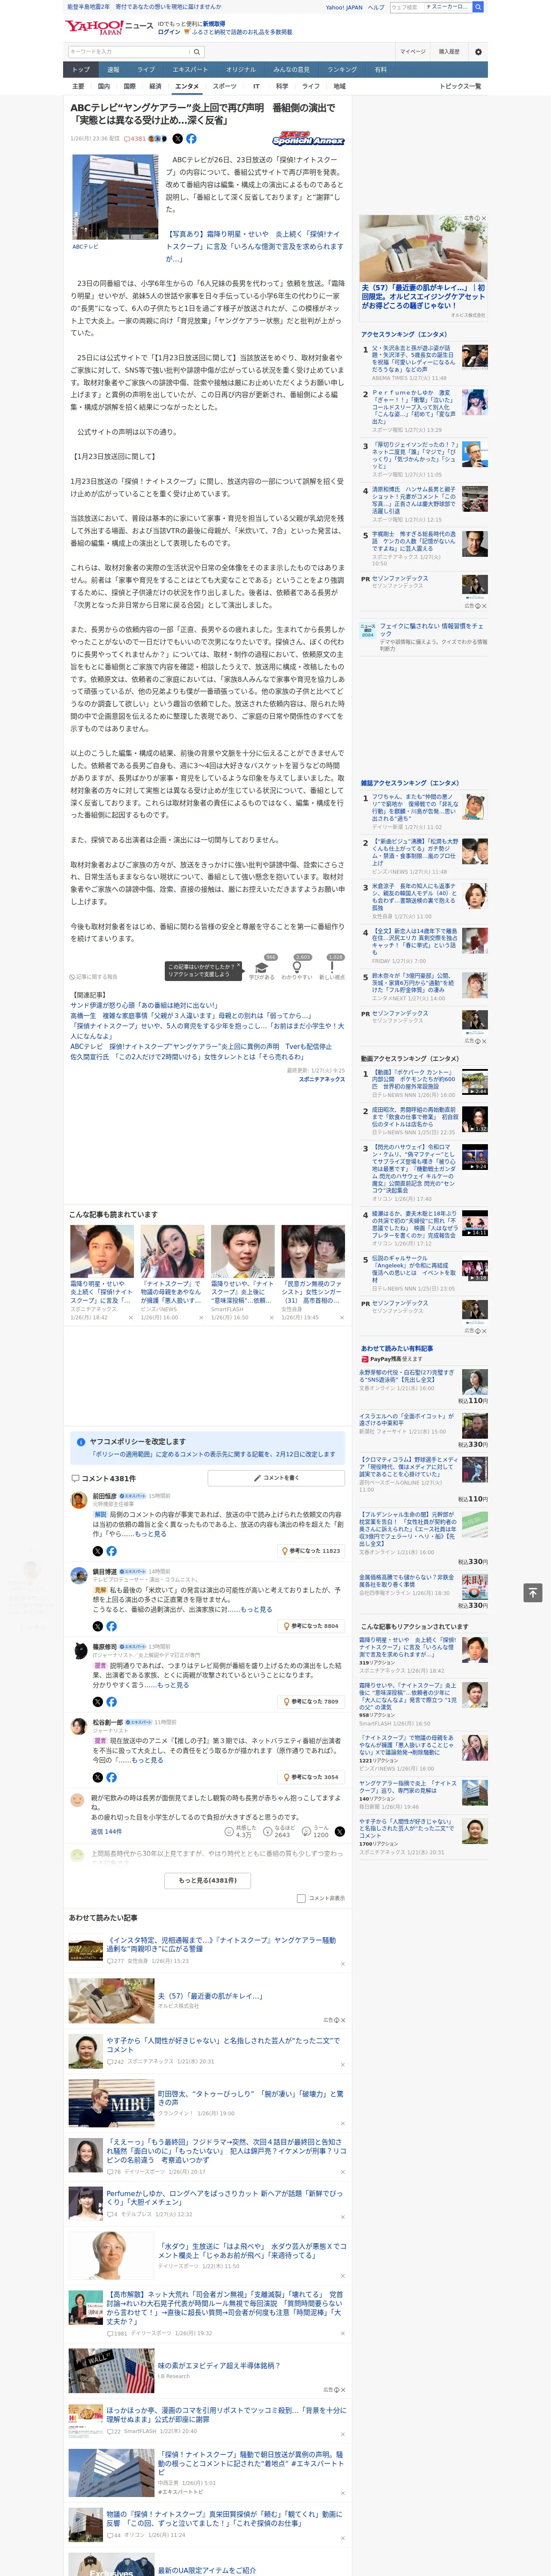Share 鎮目博道's comment on X
The width and height of the screenshot is (551, 2576).
click(98, 1626)
